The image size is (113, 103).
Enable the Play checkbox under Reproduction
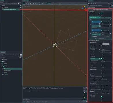coord(102,71)
